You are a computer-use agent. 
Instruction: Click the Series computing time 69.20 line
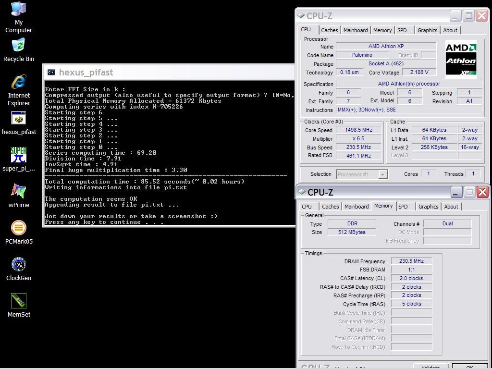tap(101, 153)
